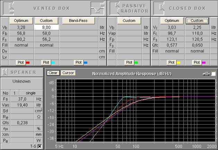The width and height of the screenshot is (218, 150).
Task: Click the blue plot color swatch
Action: 86,63
